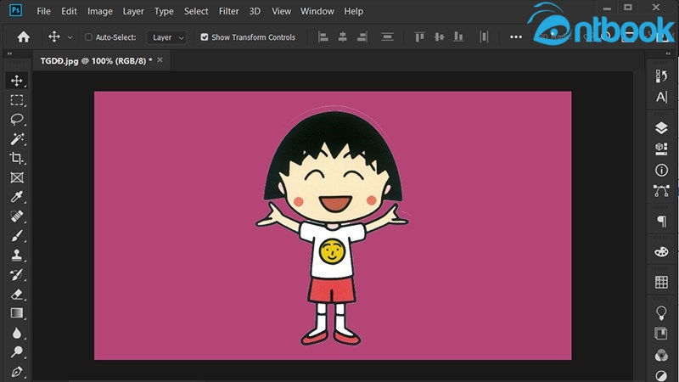This screenshot has width=679, height=382.
Task: Open the Help menu
Action: pos(353,11)
